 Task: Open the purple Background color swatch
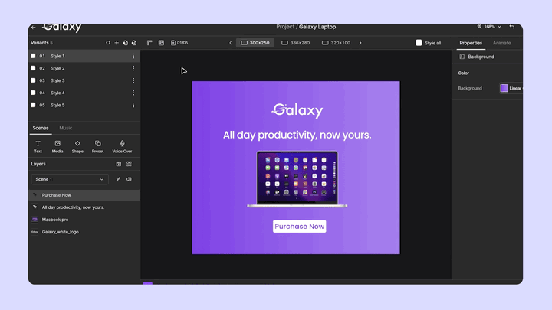coord(504,88)
